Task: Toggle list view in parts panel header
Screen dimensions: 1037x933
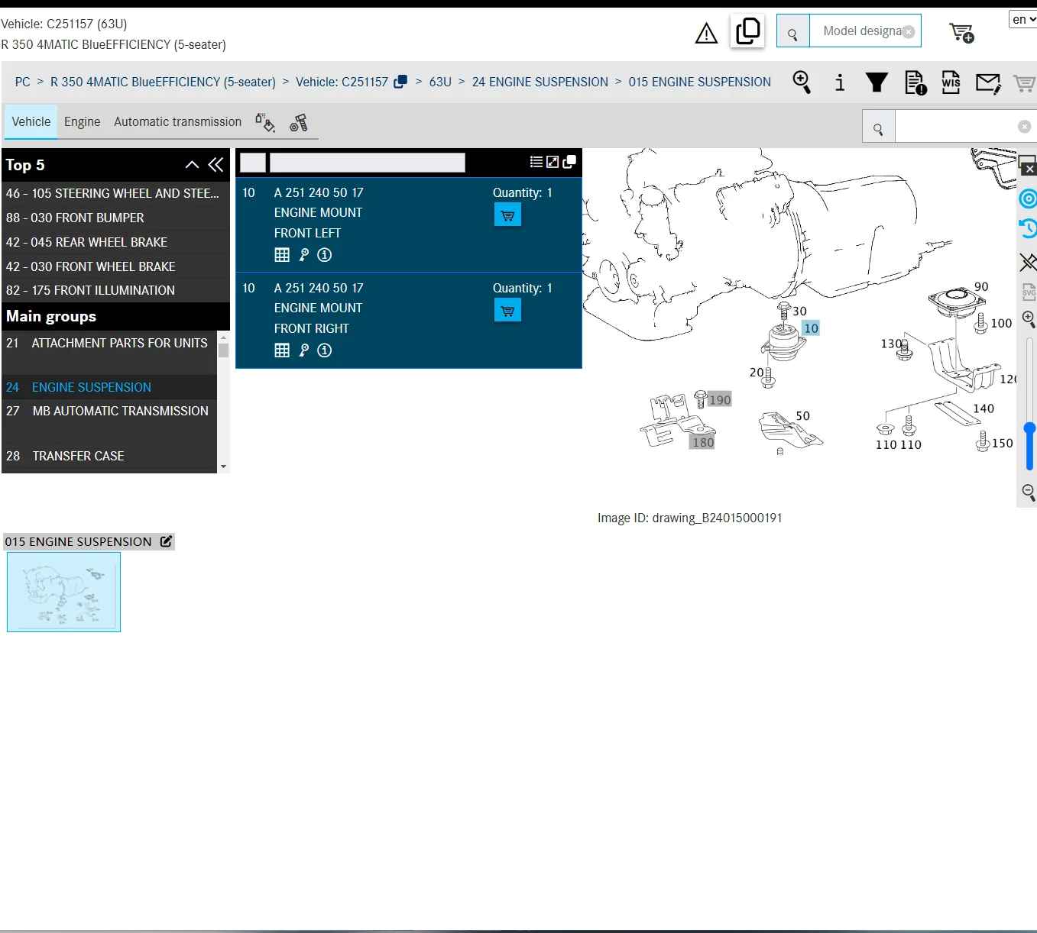Action: click(536, 162)
